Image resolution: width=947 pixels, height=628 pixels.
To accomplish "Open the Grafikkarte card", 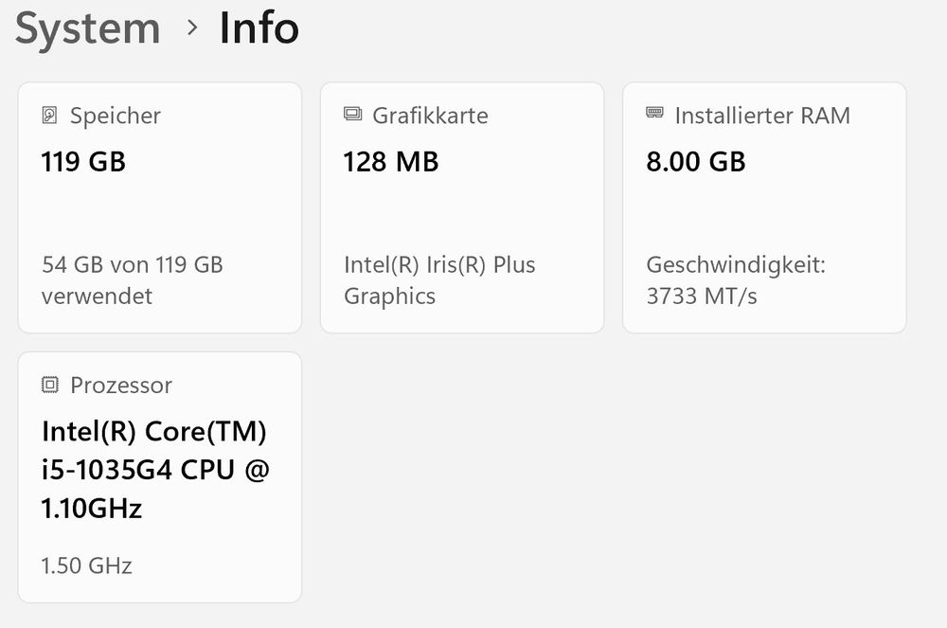I will pos(462,207).
